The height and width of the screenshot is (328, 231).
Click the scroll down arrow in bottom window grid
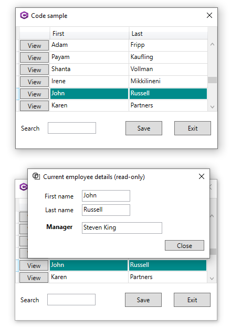(212, 279)
